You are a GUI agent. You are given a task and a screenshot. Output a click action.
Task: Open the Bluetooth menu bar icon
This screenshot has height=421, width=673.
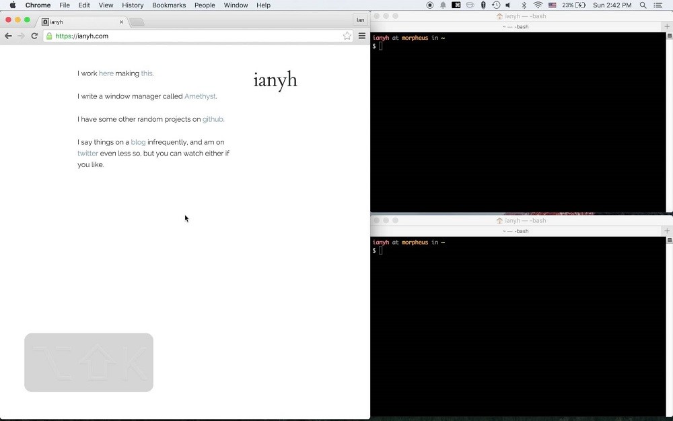[524, 5]
